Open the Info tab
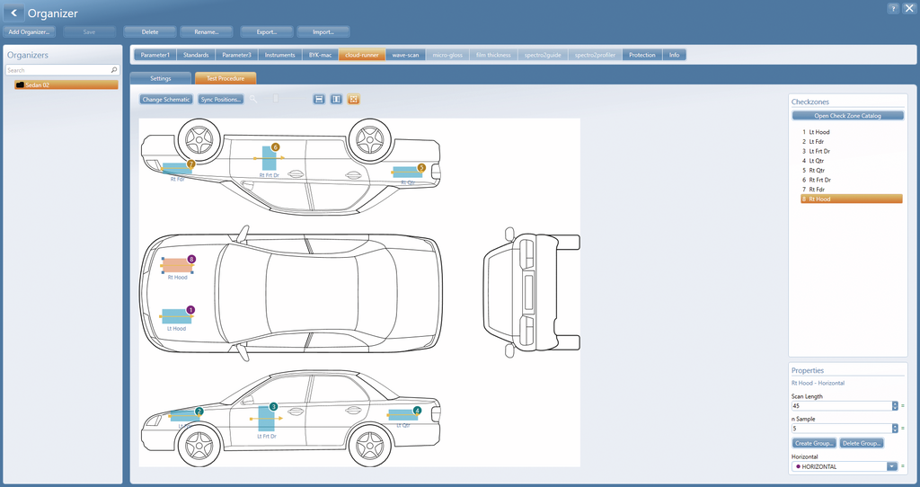This screenshot has width=920, height=487. pyautogui.click(x=674, y=55)
